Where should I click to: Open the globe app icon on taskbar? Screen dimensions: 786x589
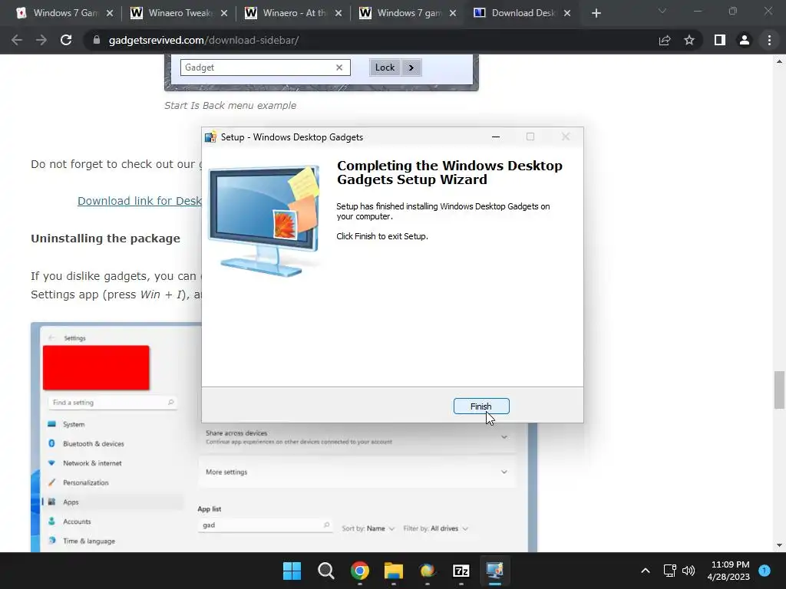point(427,571)
